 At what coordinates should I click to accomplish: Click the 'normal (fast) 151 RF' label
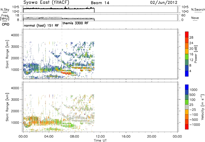[42, 25]
